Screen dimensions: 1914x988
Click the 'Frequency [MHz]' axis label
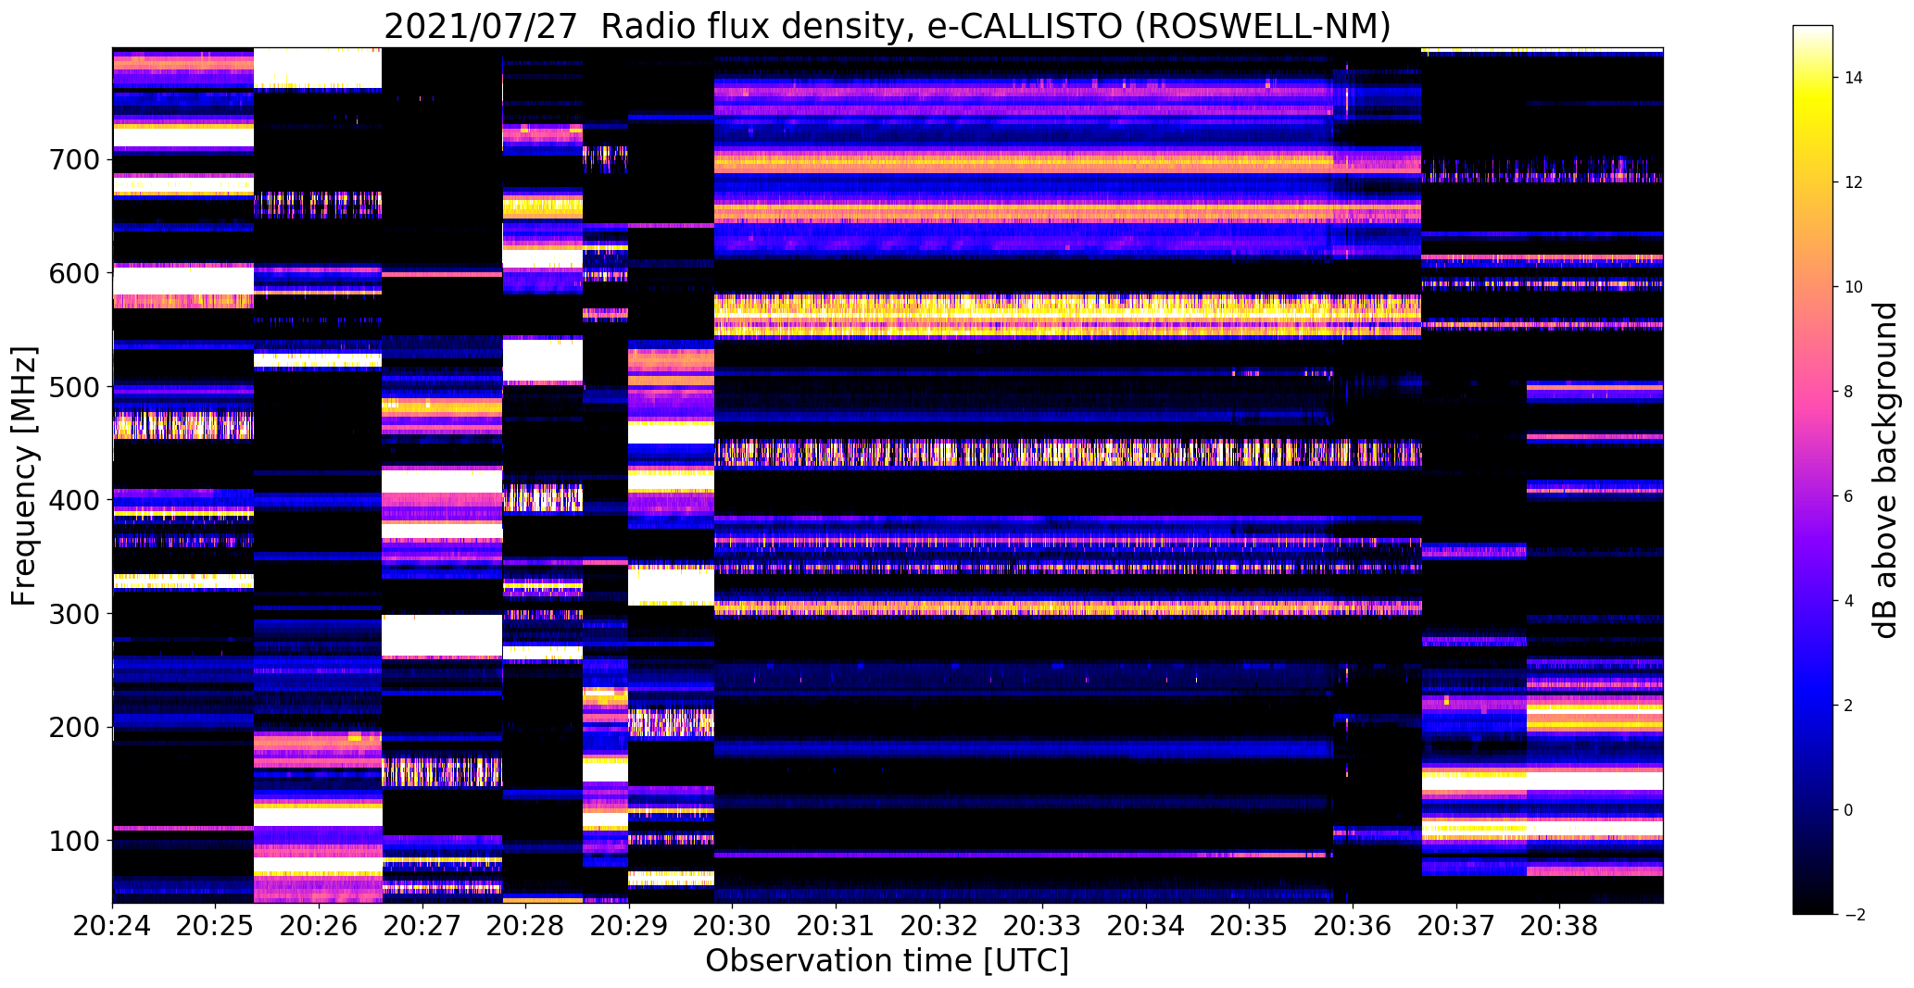(25, 476)
